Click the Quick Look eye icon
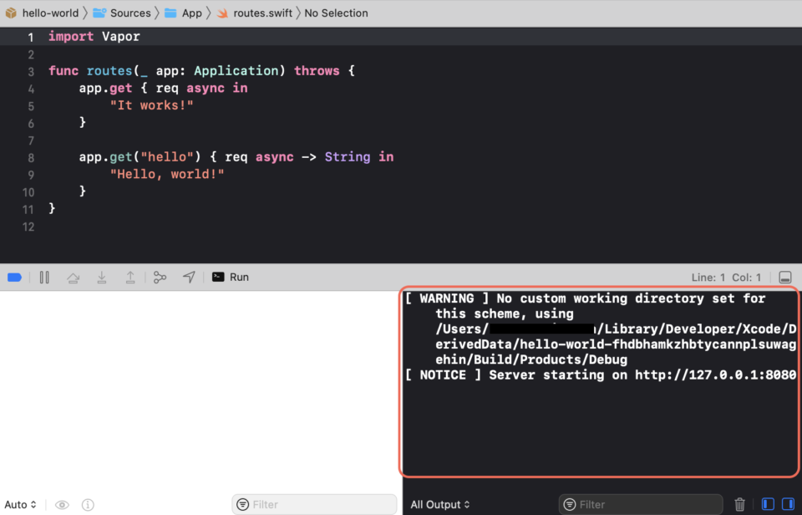The width and height of the screenshot is (802, 515). tap(62, 504)
